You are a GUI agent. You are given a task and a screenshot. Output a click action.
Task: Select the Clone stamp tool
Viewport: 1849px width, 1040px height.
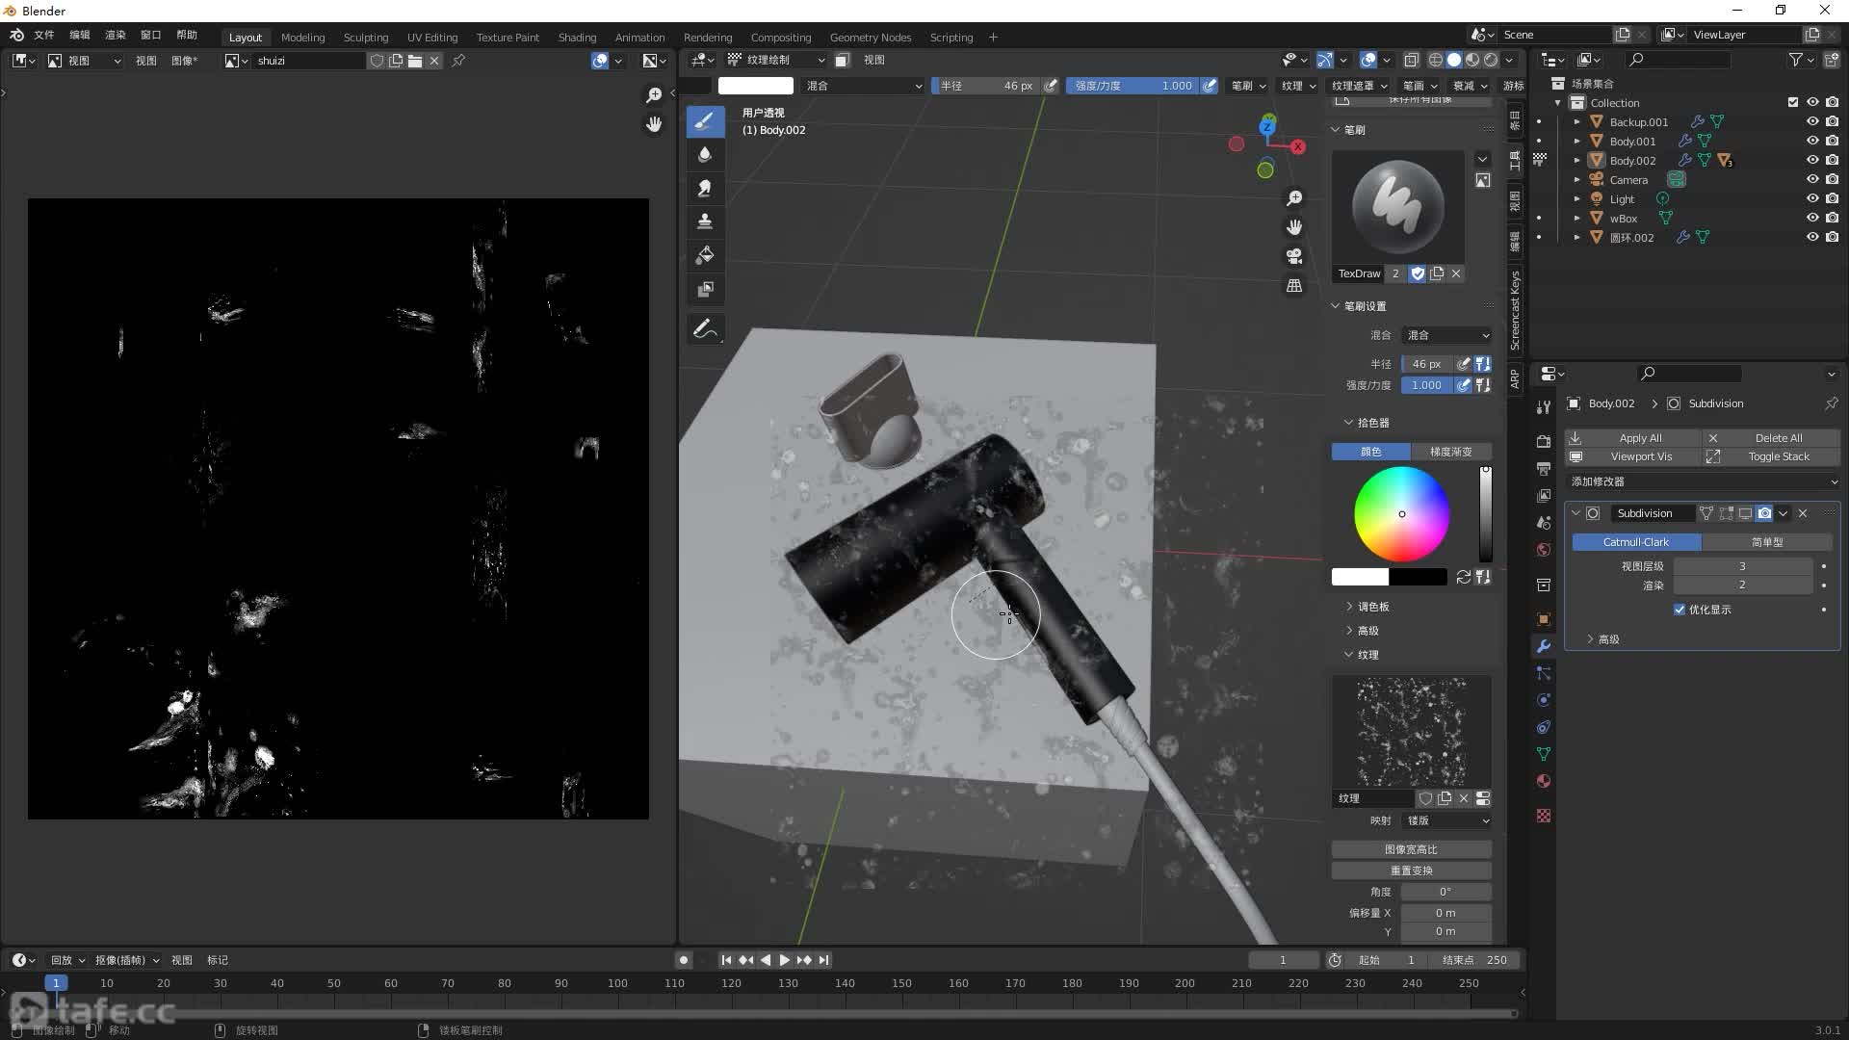coord(705,221)
